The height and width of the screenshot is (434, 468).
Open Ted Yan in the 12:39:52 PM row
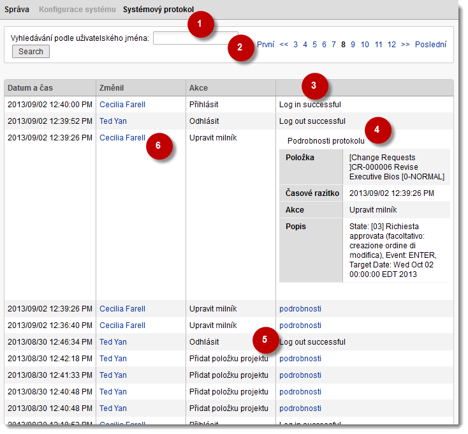point(113,121)
